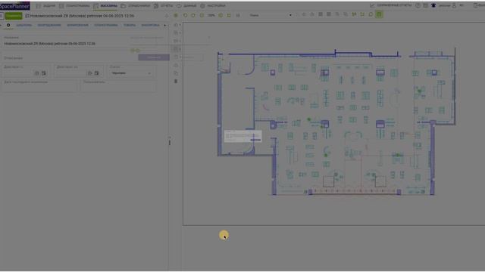Viewport: 485px width, 272px height.
Task: Click the trash delete icon in vertical toolbar
Action: [x=176, y=82]
